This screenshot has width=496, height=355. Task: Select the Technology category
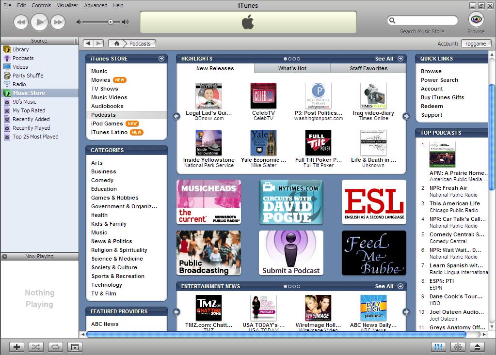(107, 285)
